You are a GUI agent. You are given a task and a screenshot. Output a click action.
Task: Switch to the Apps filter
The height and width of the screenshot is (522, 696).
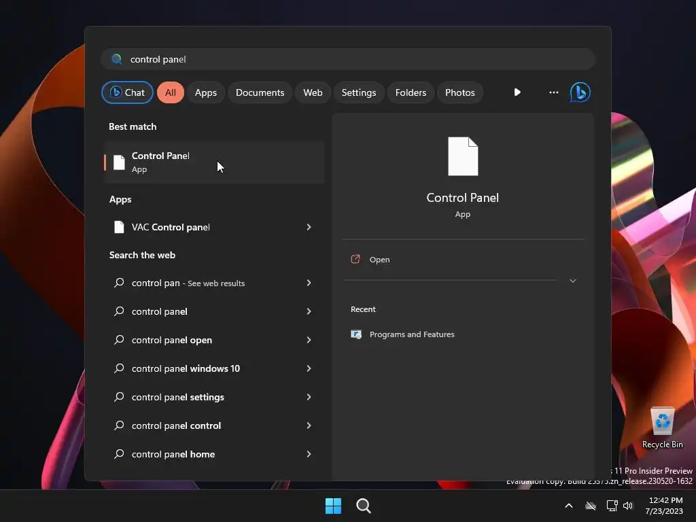click(x=206, y=92)
